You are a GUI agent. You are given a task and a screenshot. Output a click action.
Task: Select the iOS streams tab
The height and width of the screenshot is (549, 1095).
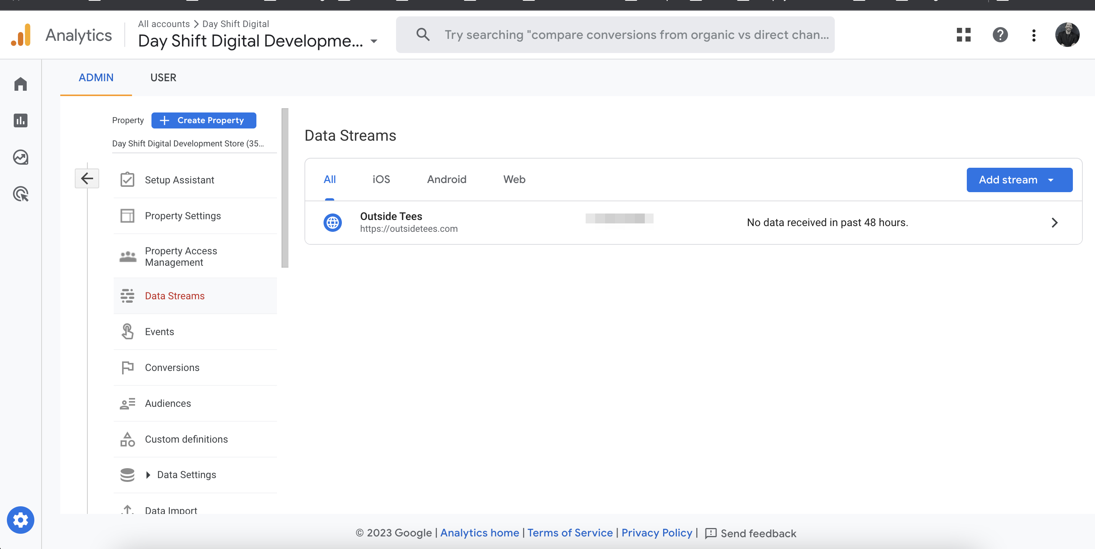coord(381,179)
